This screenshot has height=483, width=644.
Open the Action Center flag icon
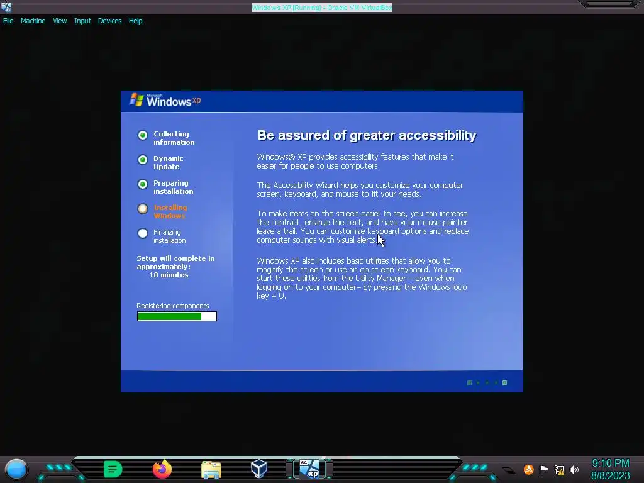544,469
